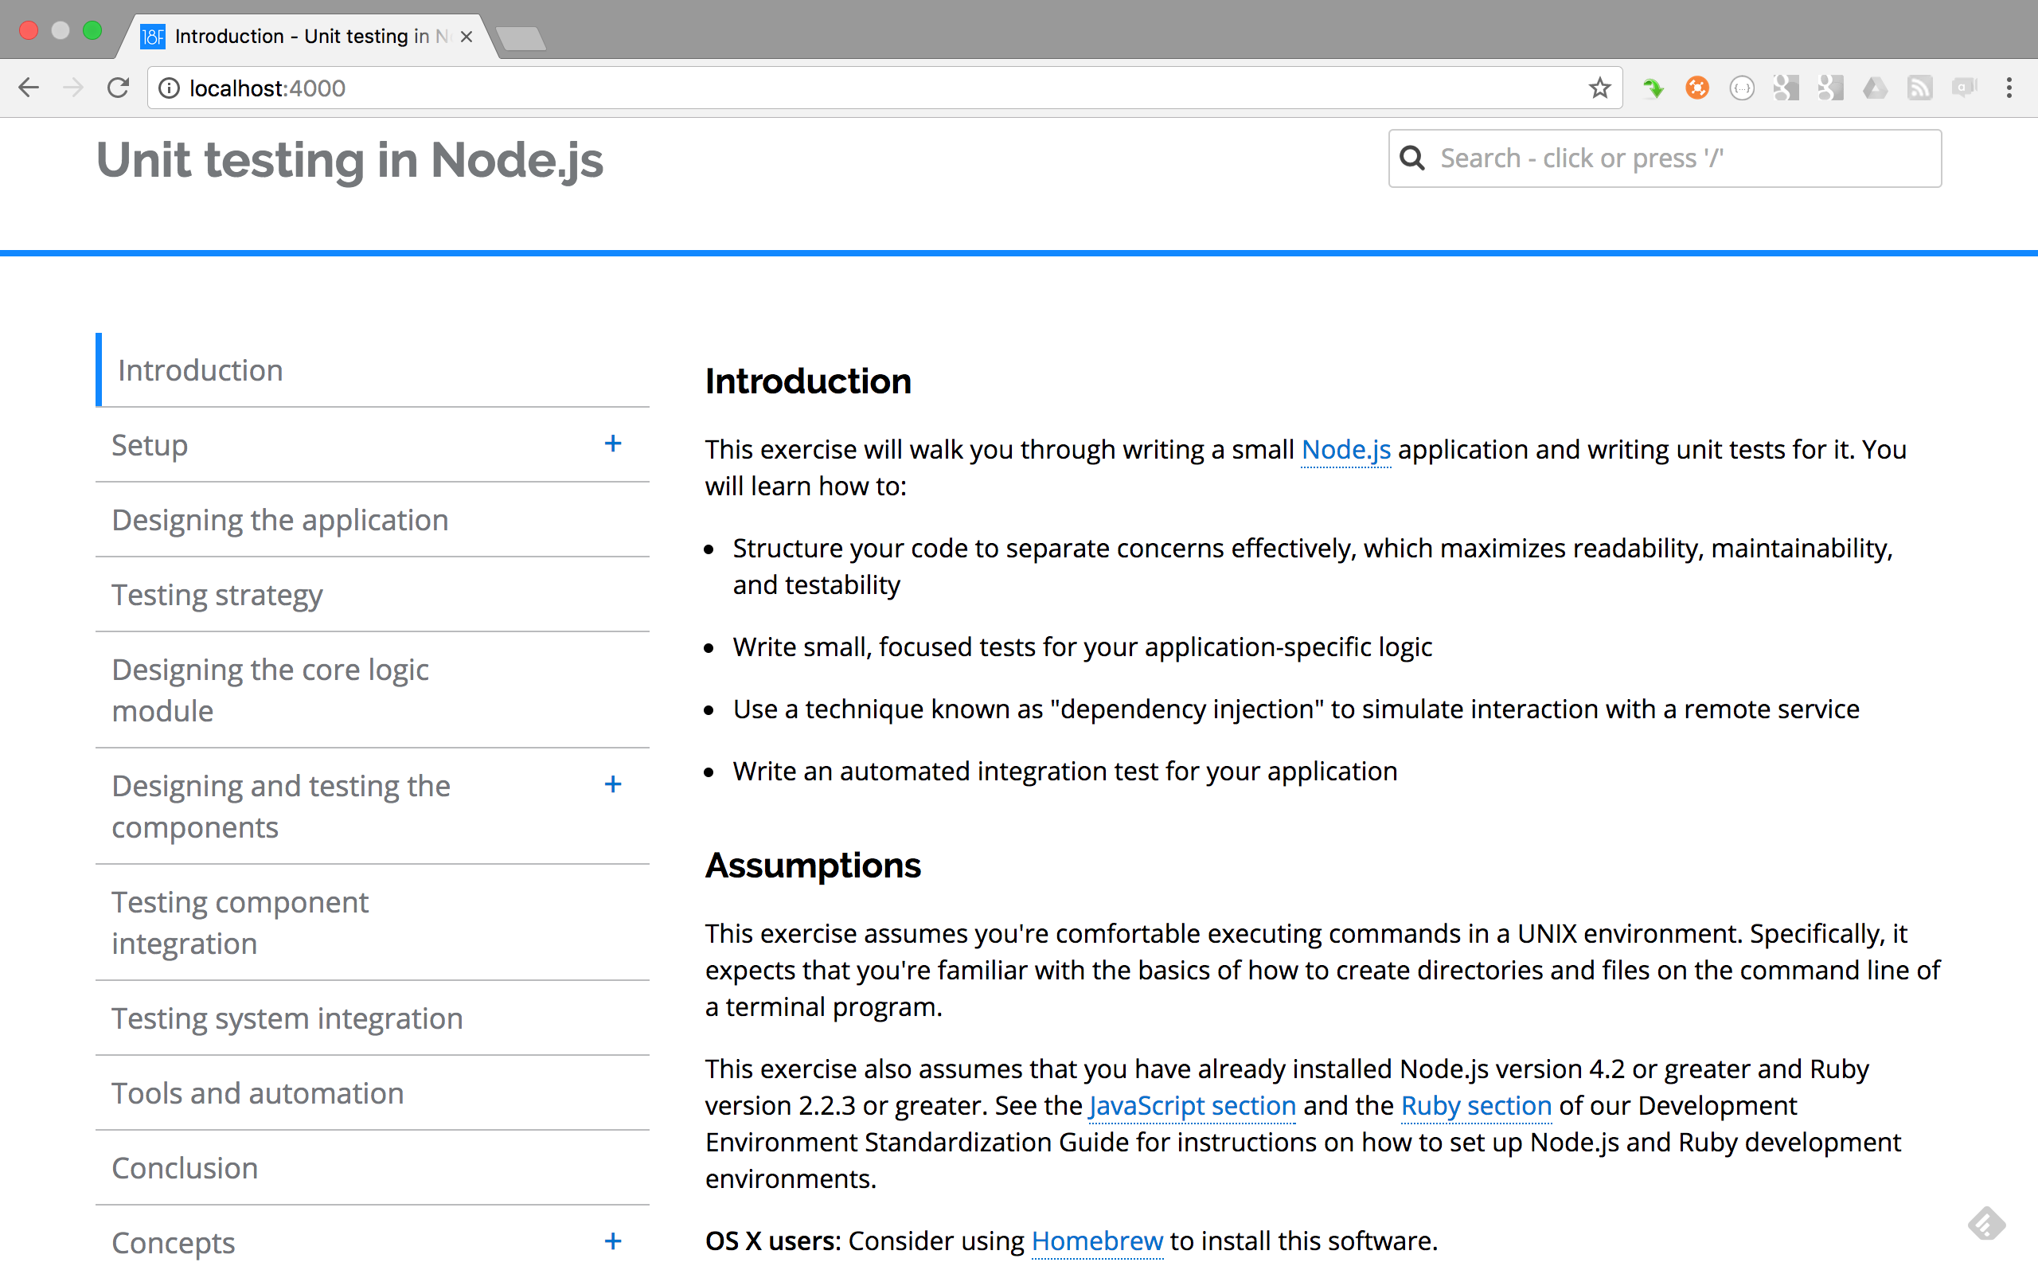Click the RSS feed extension icon
Viewport: 2038px width, 1274px height.
[1920, 88]
